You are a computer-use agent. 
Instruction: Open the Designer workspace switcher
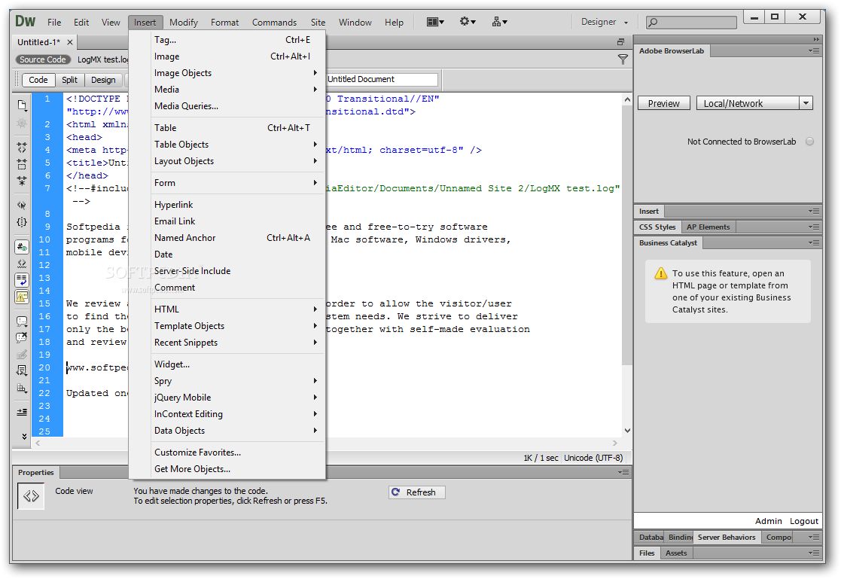[605, 22]
